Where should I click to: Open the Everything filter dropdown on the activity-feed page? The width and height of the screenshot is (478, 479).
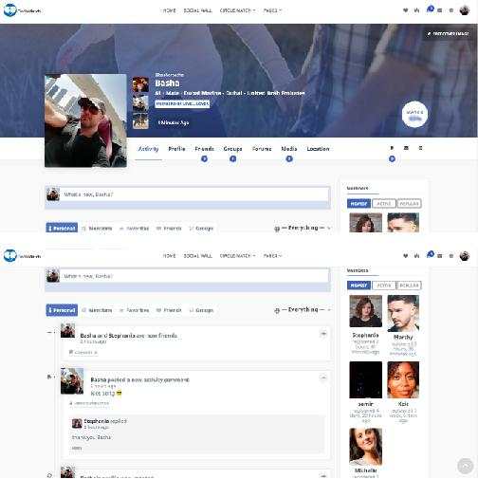point(303,310)
